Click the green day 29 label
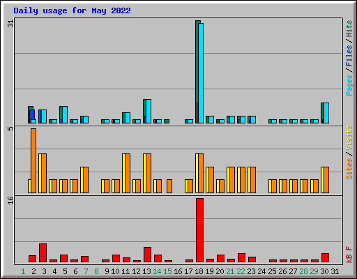This screenshot has width=357, height=279. pyautogui.click(x=314, y=271)
